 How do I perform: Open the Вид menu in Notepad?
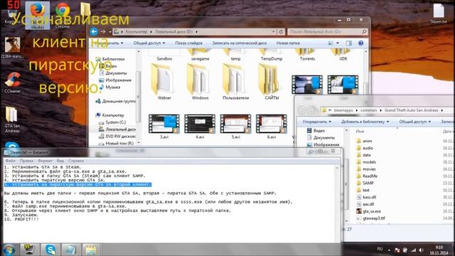tap(60, 161)
